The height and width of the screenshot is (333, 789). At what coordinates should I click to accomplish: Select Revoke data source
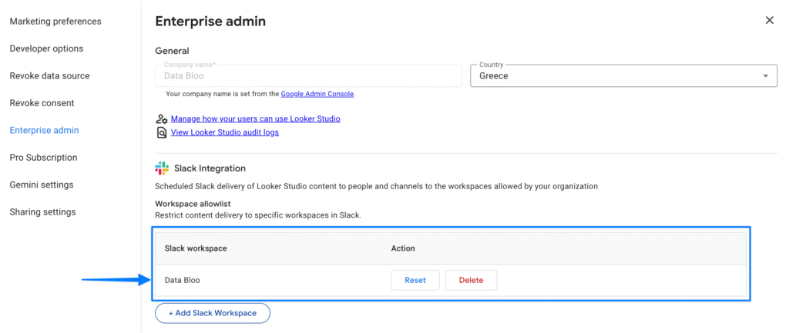tap(49, 76)
